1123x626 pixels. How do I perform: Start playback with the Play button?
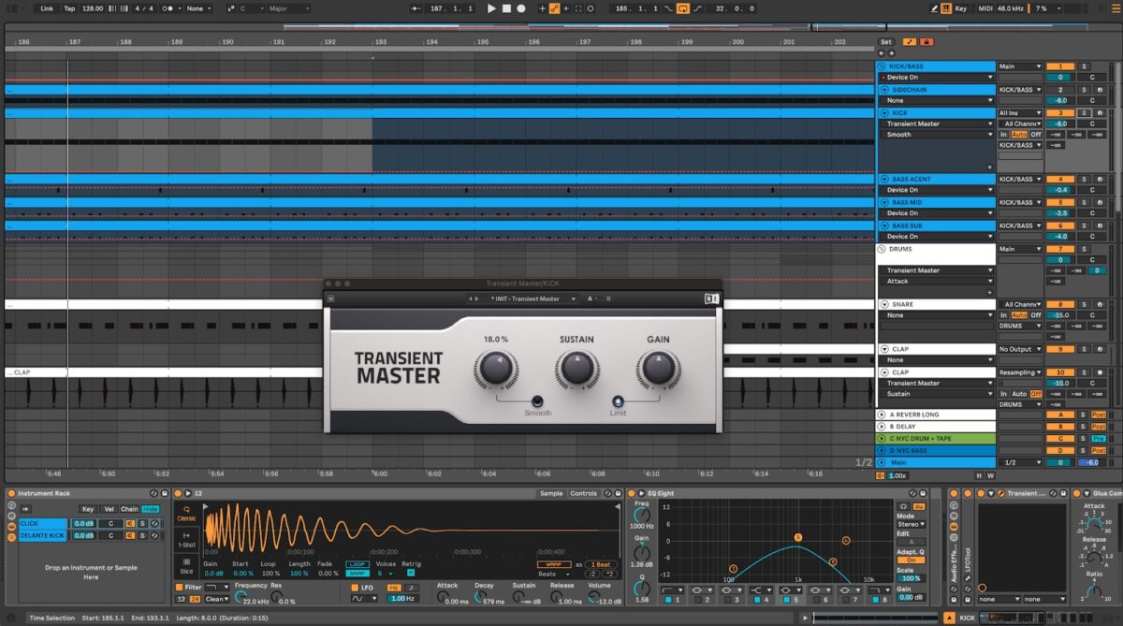(x=491, y=8)
